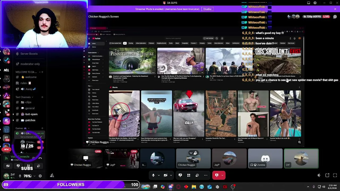Select Zombie participant tile
The width and height of the screenshot is (340, 191).
point(265,158)
